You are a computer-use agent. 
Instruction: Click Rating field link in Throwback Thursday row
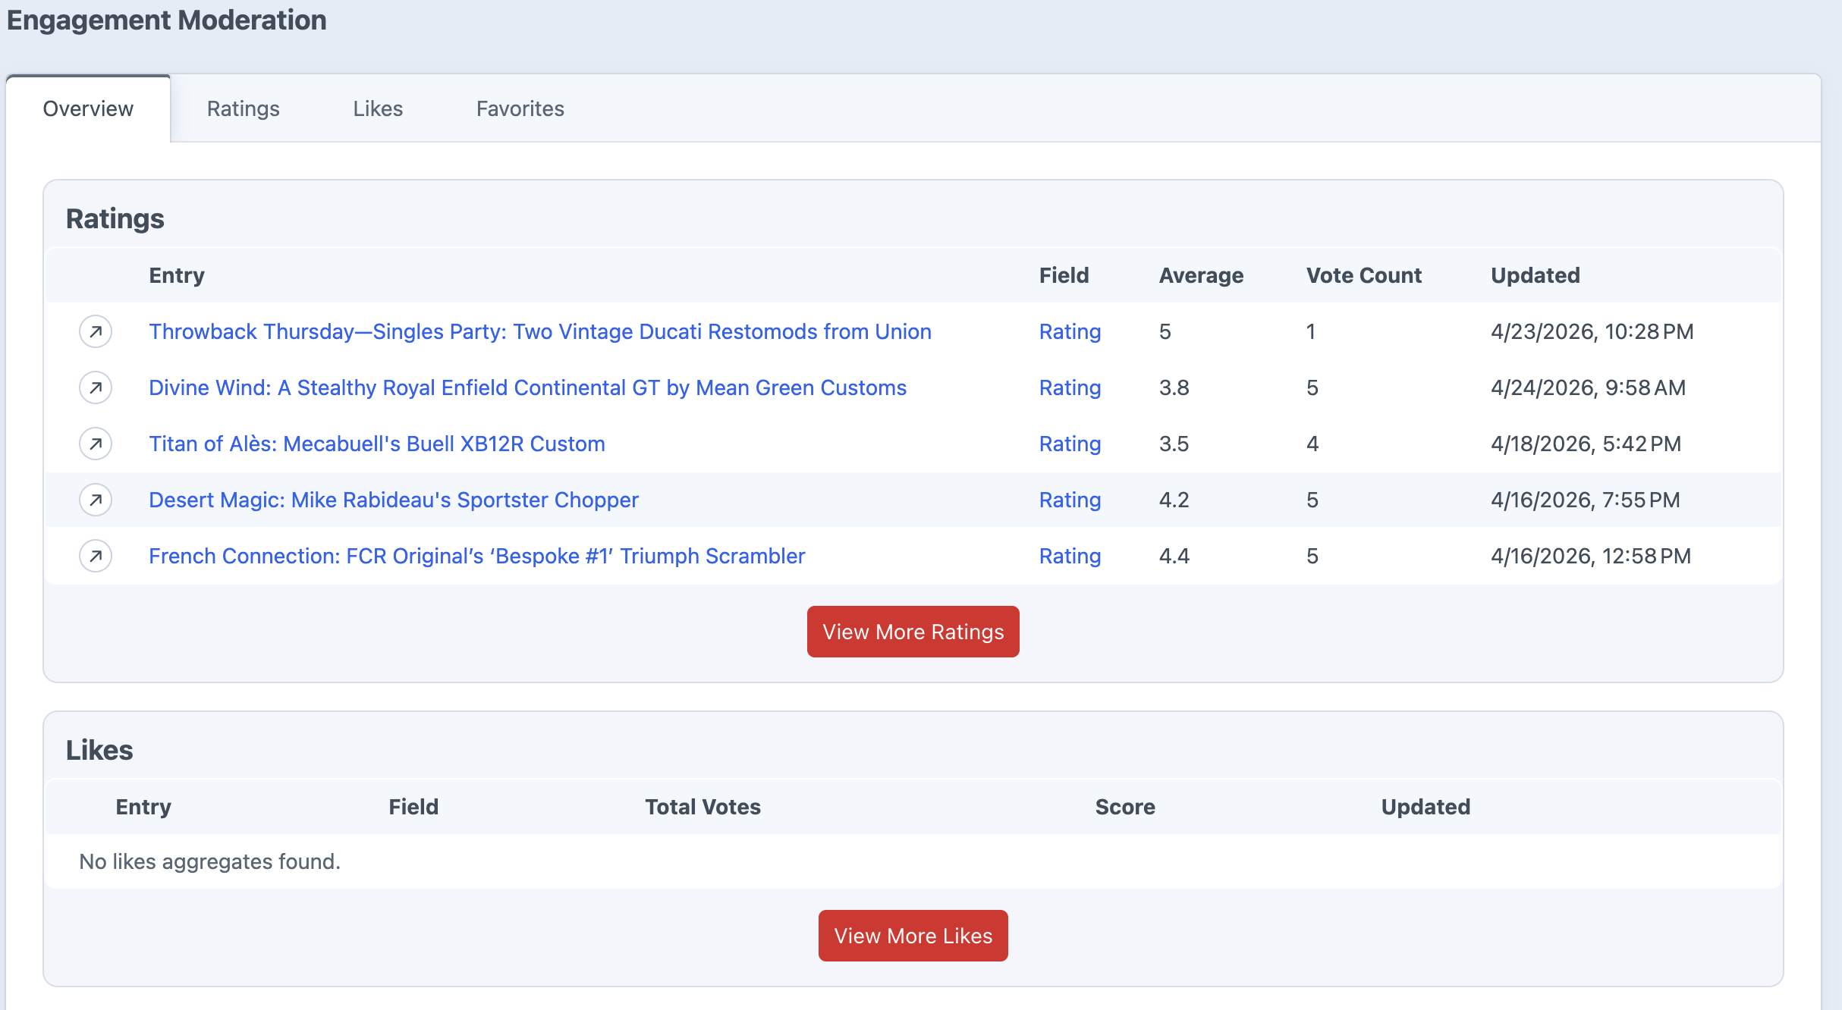1070,331
